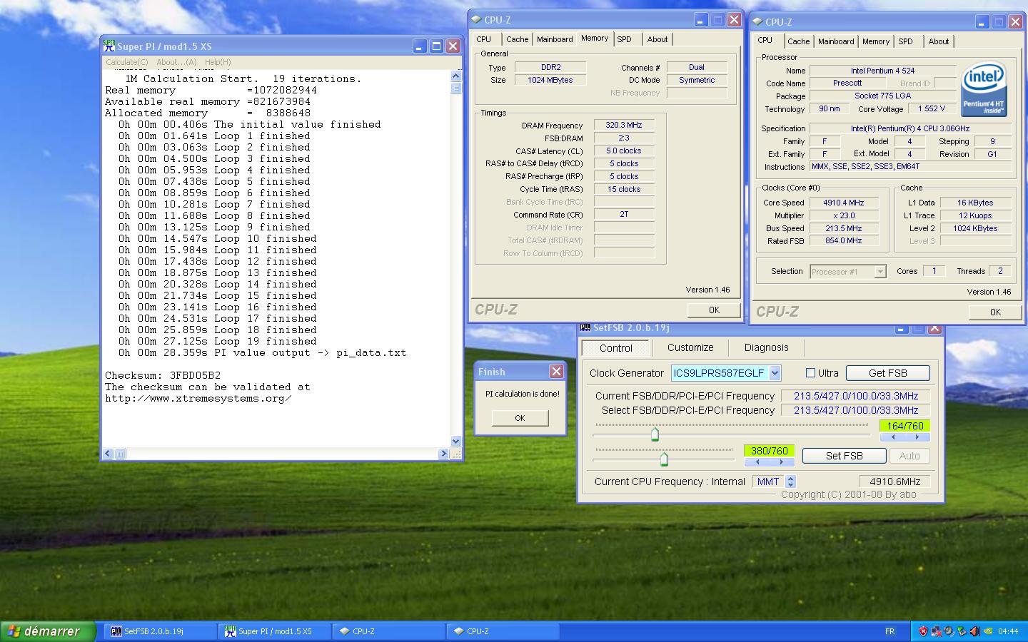The image size is (1028, 642).
Task: Switch to Diagnosis tab in SetFSB
Action: 766,347
